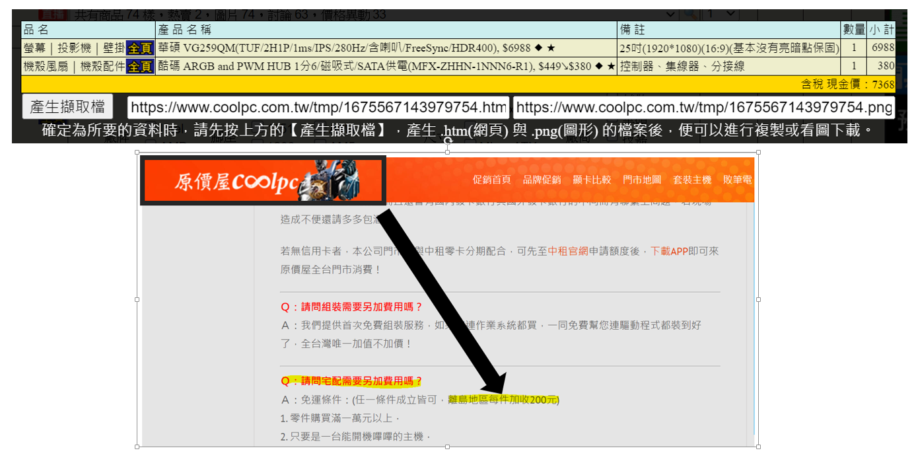Click the 酷碼 ARGB and PWM HUB cell
The height and width of the screenshot is (469, 918).
point(386,67)
